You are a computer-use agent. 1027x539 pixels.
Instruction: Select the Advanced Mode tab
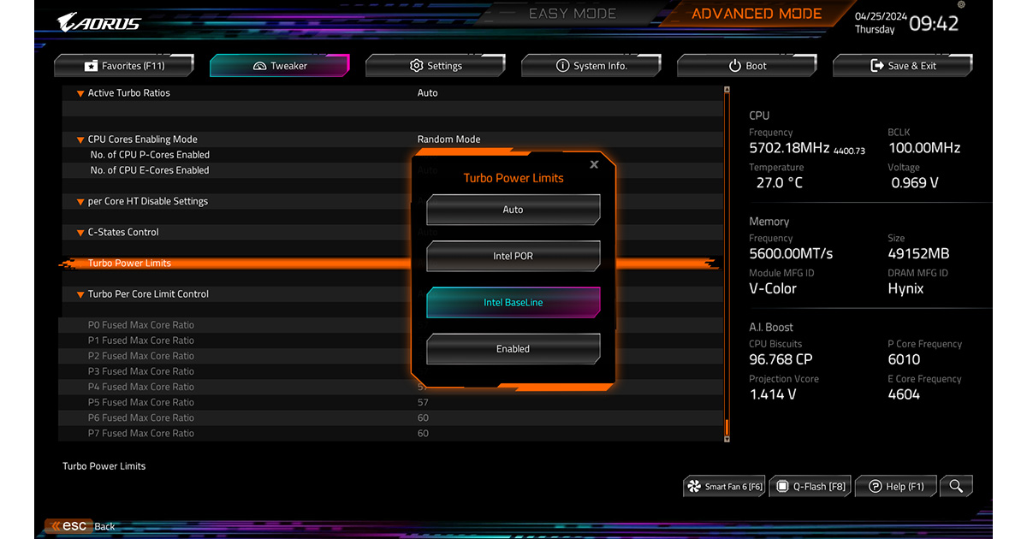point(756,13)
